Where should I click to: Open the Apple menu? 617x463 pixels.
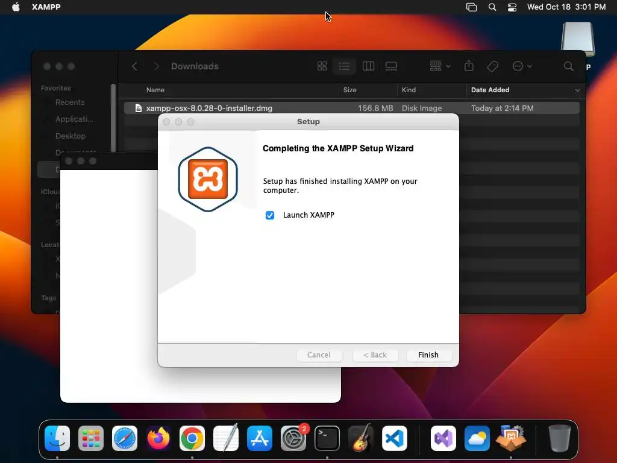(x=16, y=7)
